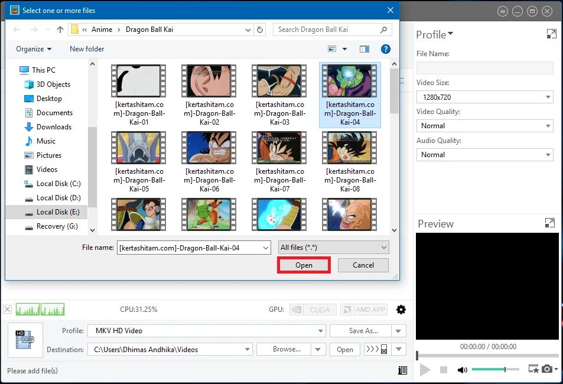
Task: Stop the preview playback
Action: (444, 370)
